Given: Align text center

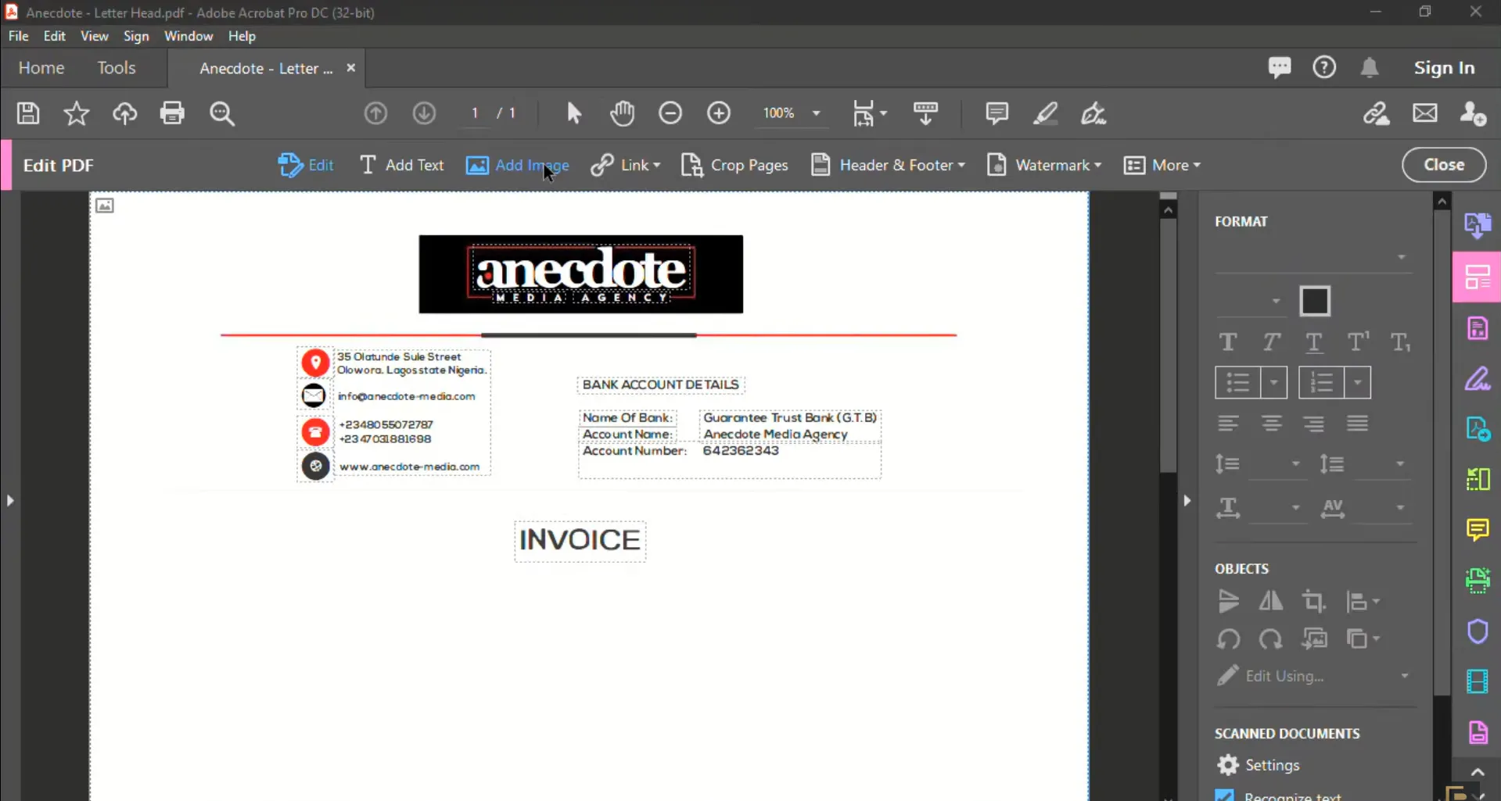Looking at the screenshot, I should (x=1272, y=424).
